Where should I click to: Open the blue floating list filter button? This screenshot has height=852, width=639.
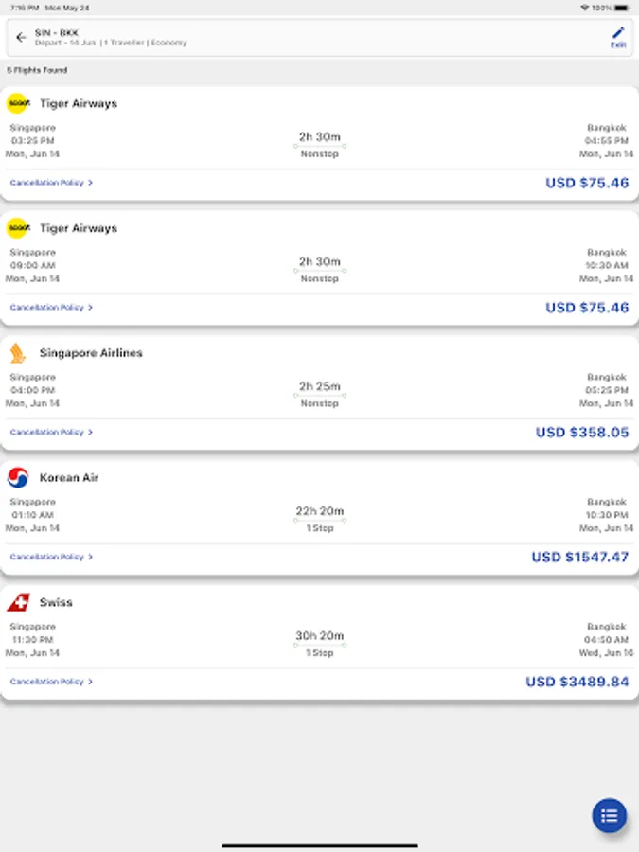[x=610, y=815]
